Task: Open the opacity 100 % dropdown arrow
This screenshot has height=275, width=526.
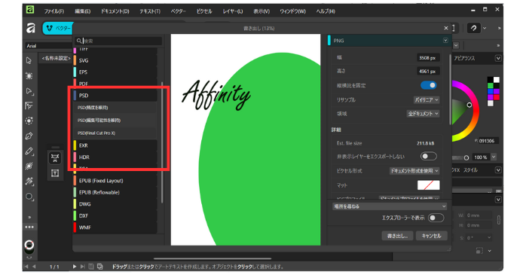Action: [x=494, y=157]
